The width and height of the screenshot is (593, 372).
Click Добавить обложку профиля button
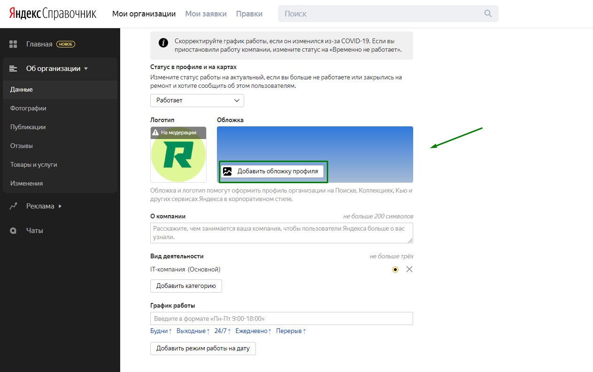272,171
